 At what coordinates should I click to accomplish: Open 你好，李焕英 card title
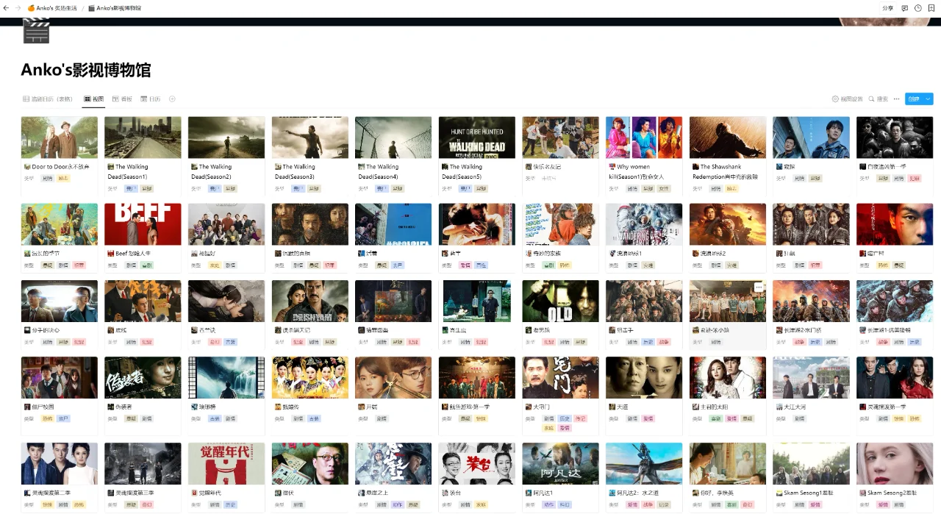(717, 493)
